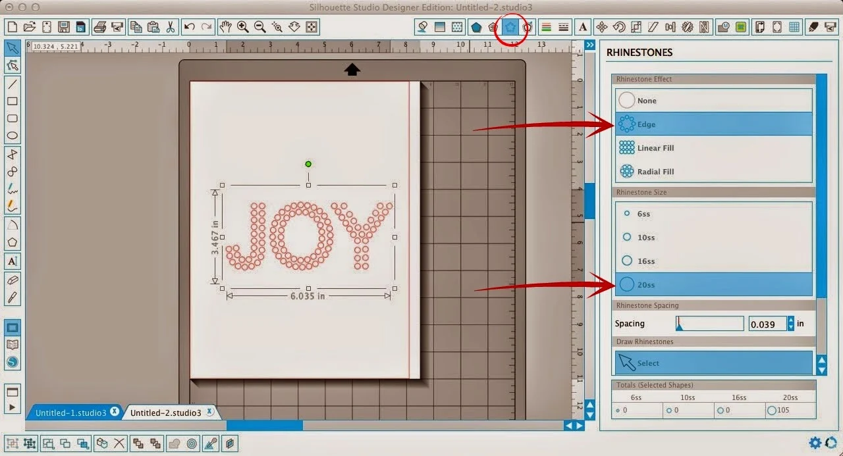Select the Freehand draw tool

(x=12, y=189)
